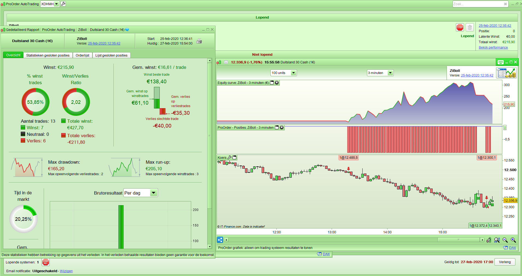Share the chart with the blue share icon

click(220, 240)
